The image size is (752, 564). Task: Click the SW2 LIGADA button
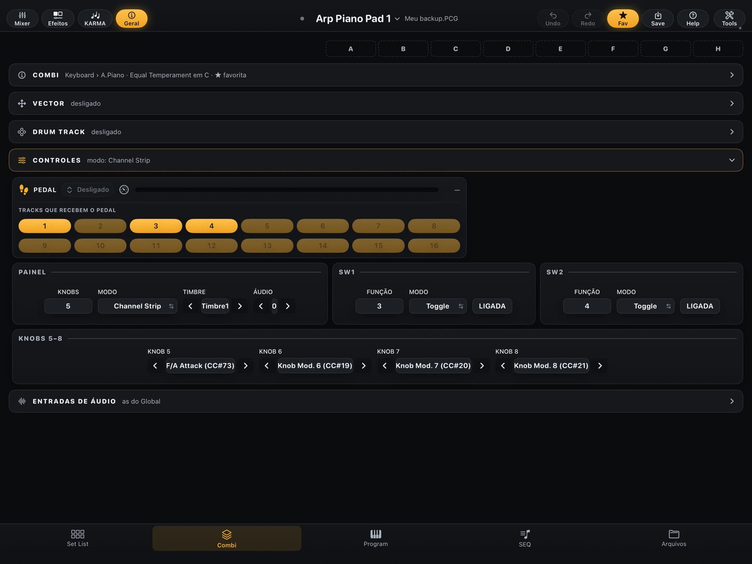700,306
